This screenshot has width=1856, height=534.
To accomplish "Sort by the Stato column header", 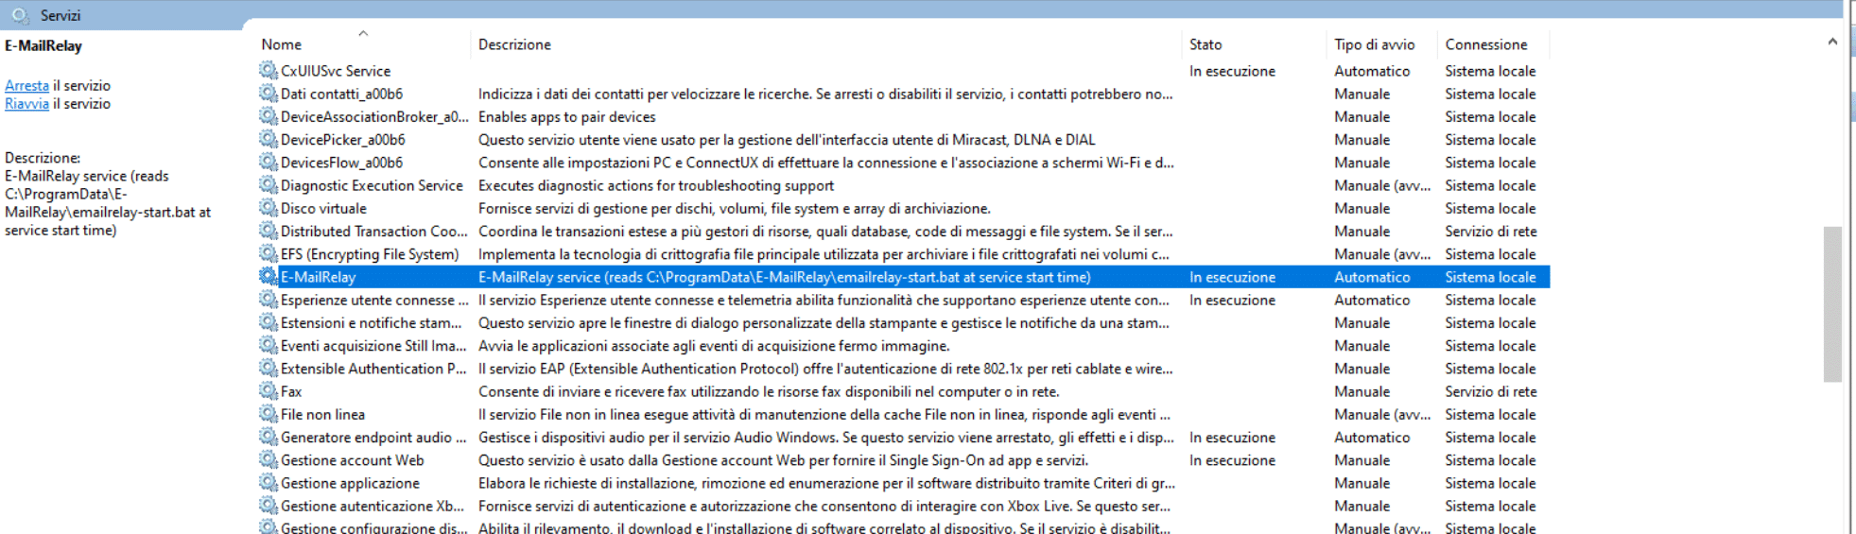I will (x=1206, y=44).
